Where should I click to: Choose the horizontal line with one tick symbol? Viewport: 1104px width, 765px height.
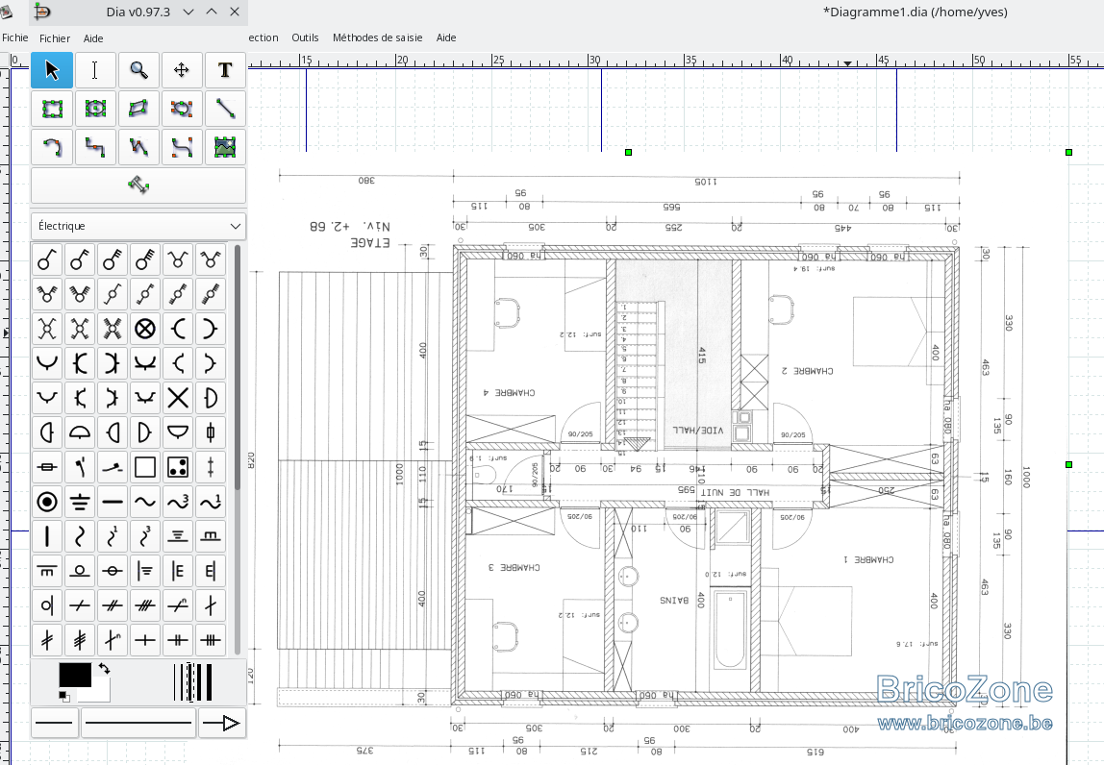coord(145,639)
